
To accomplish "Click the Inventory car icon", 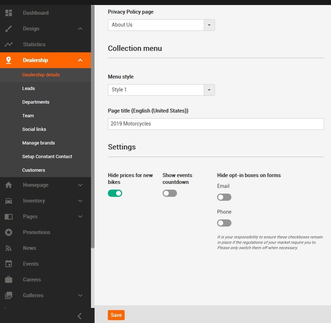I will click(x=9, y=201).
